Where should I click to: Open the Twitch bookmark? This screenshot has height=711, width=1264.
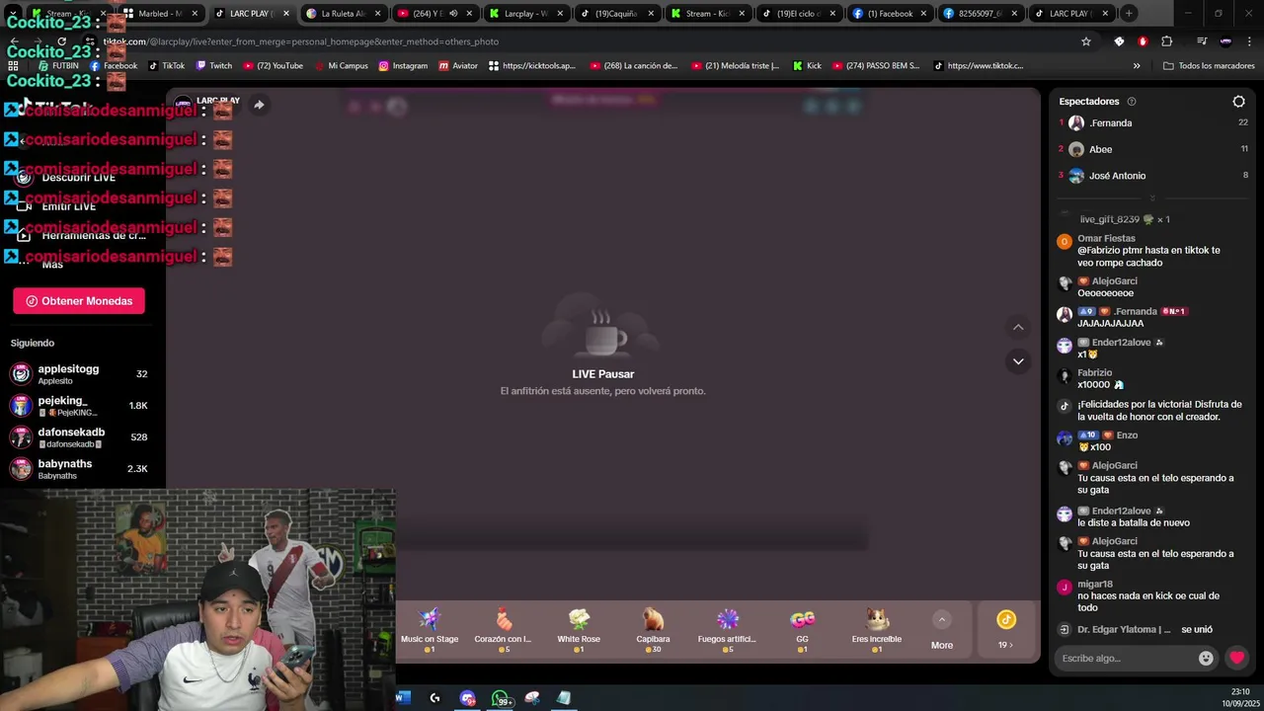pos(214,66)
